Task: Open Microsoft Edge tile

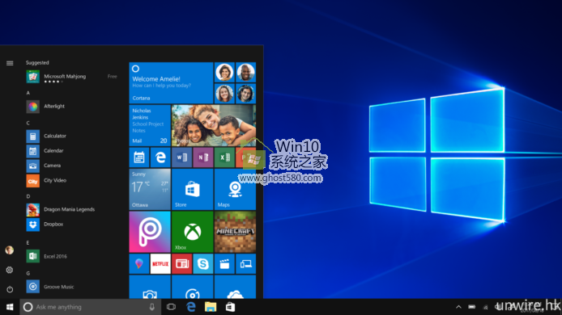Action: tap(160, 157)
